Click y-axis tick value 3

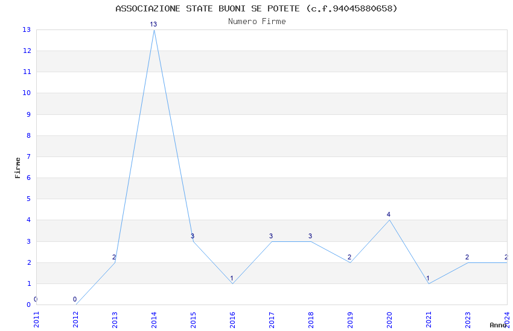pos(29,241)
